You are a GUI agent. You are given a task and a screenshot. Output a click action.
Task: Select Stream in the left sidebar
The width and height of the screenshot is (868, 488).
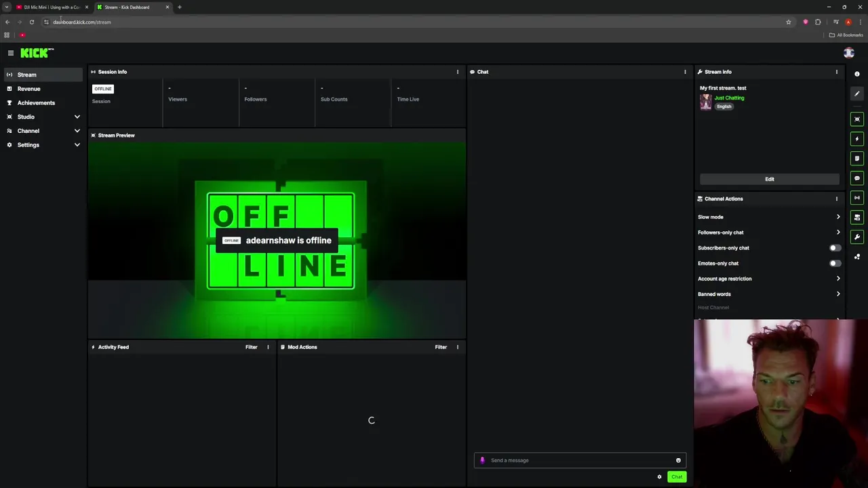(x=43, y=75)
